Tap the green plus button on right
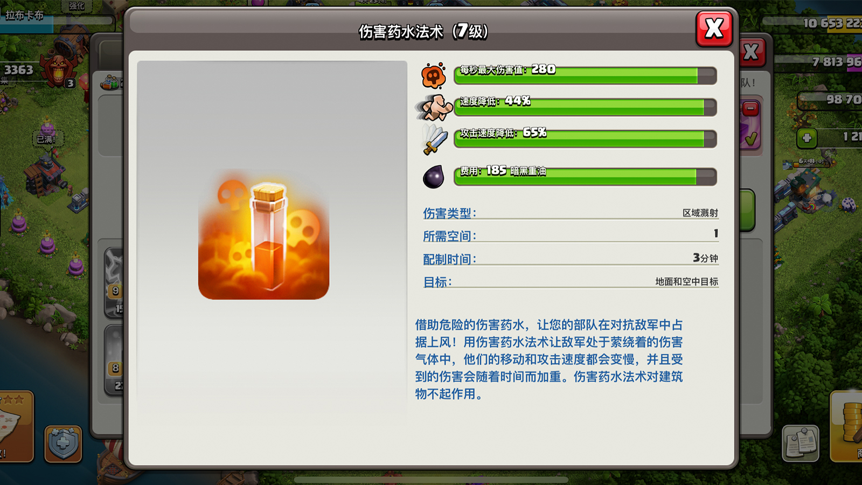 tap(807, 138)
